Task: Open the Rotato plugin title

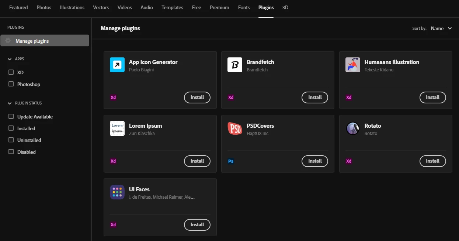Action: click(x=373, y=126)
